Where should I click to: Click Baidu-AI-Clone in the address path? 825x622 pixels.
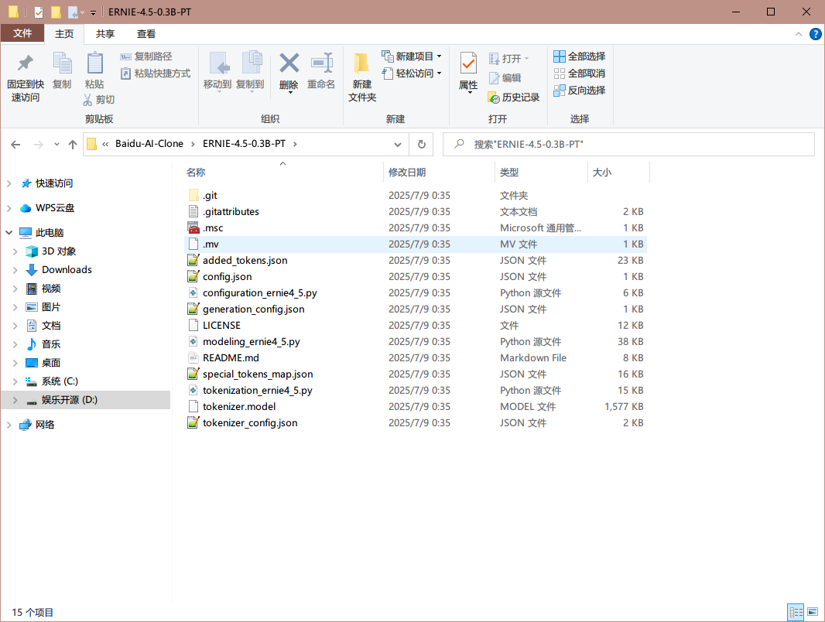[149, 144]
